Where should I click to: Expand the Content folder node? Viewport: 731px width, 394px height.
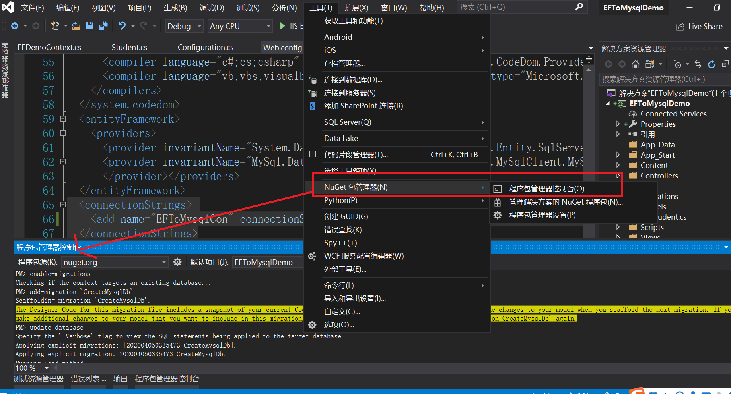tap(618, 165)
